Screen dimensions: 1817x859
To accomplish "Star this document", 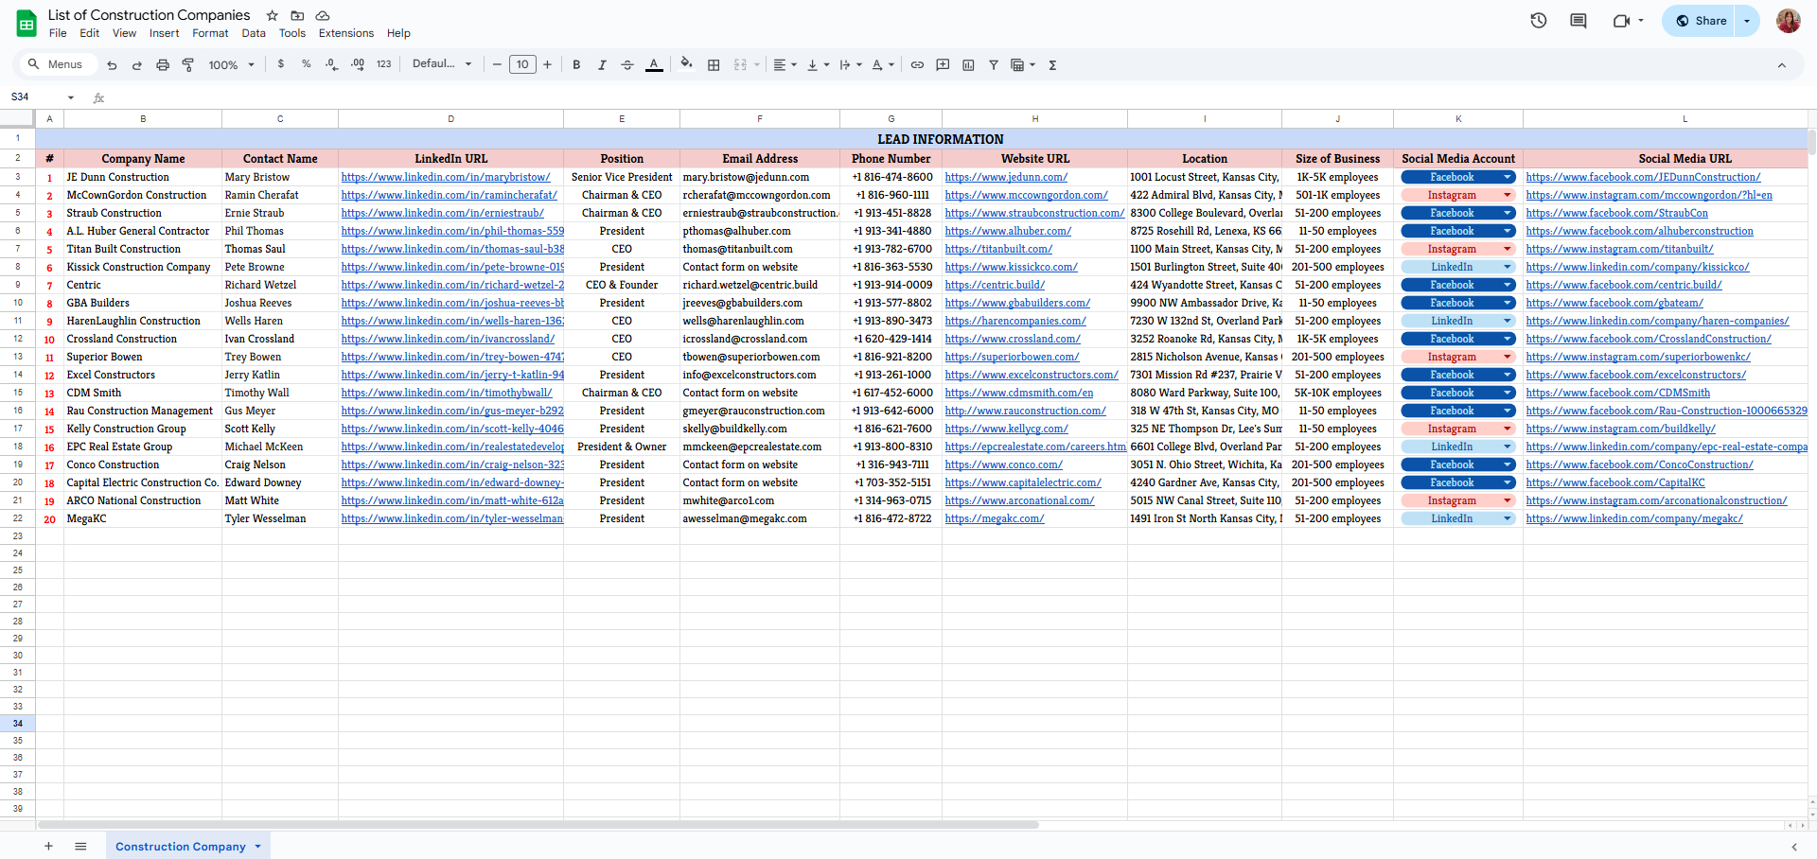I will pos(273,15).
